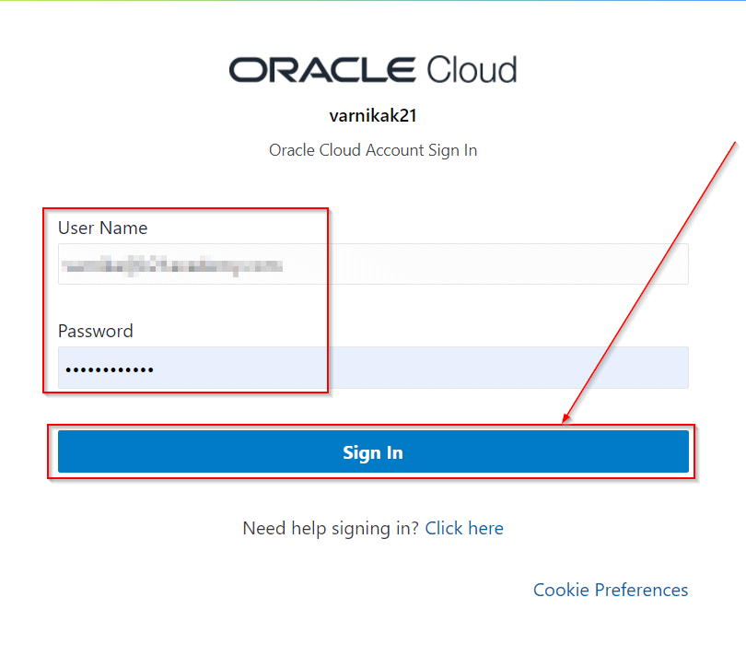The image size is (746, 656).
Task: Click the Password label
Action: click(96, 331)
